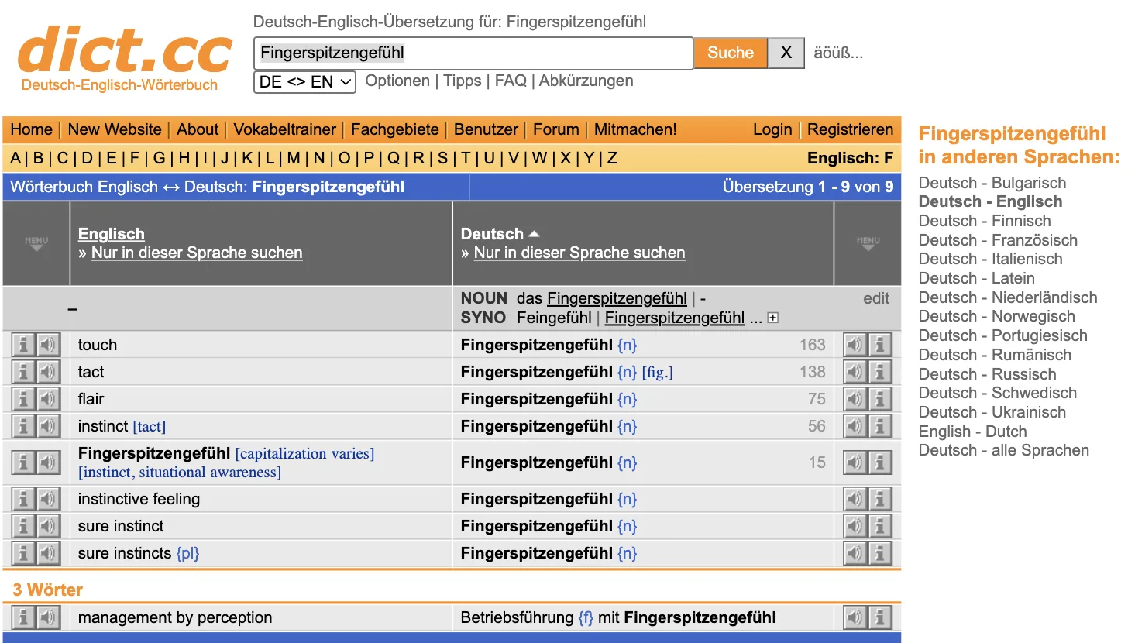Open right-side info icon in 'touch' row

click(880, 345)
